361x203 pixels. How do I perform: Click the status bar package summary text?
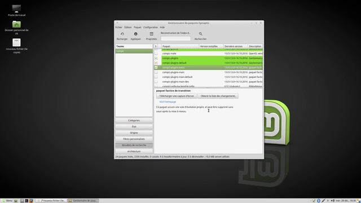click(x=172, y=157)
